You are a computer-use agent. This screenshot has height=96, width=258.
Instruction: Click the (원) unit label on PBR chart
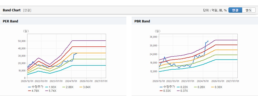(x=157, y=31)
